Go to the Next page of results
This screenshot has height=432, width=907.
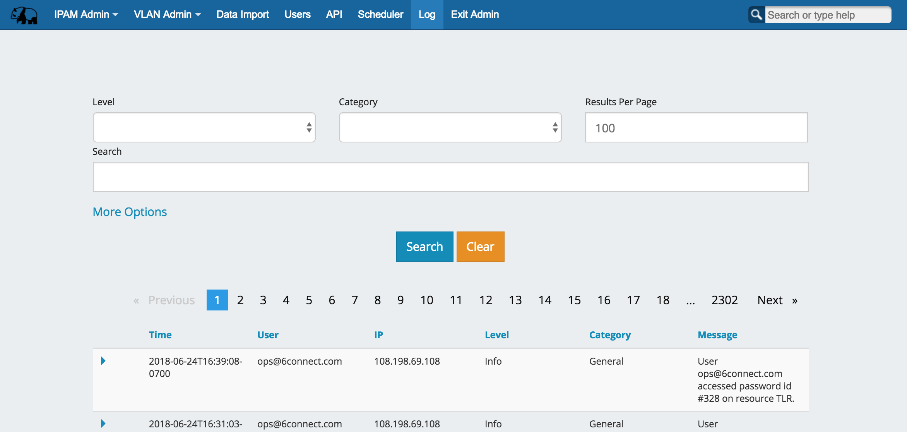point(777,300)
